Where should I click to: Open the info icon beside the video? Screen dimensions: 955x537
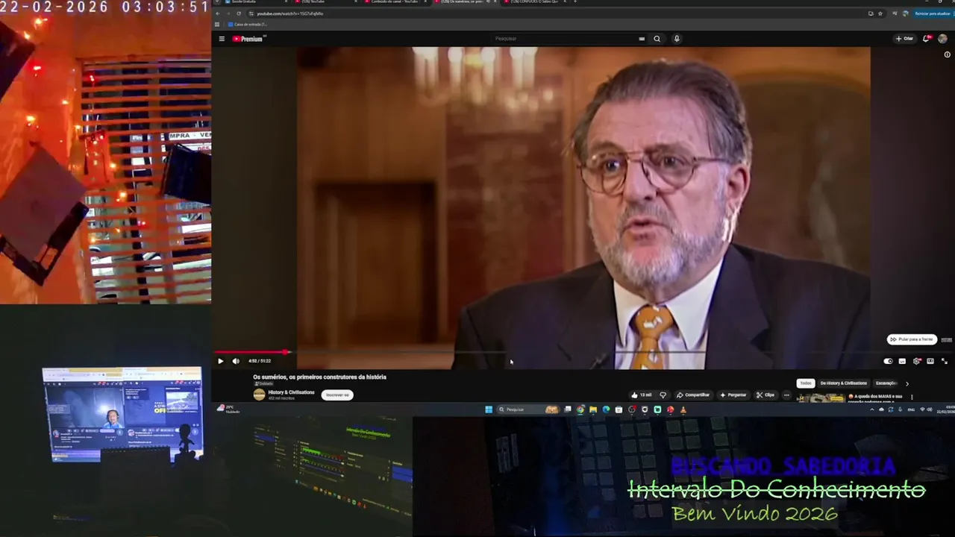pos(948,54)
